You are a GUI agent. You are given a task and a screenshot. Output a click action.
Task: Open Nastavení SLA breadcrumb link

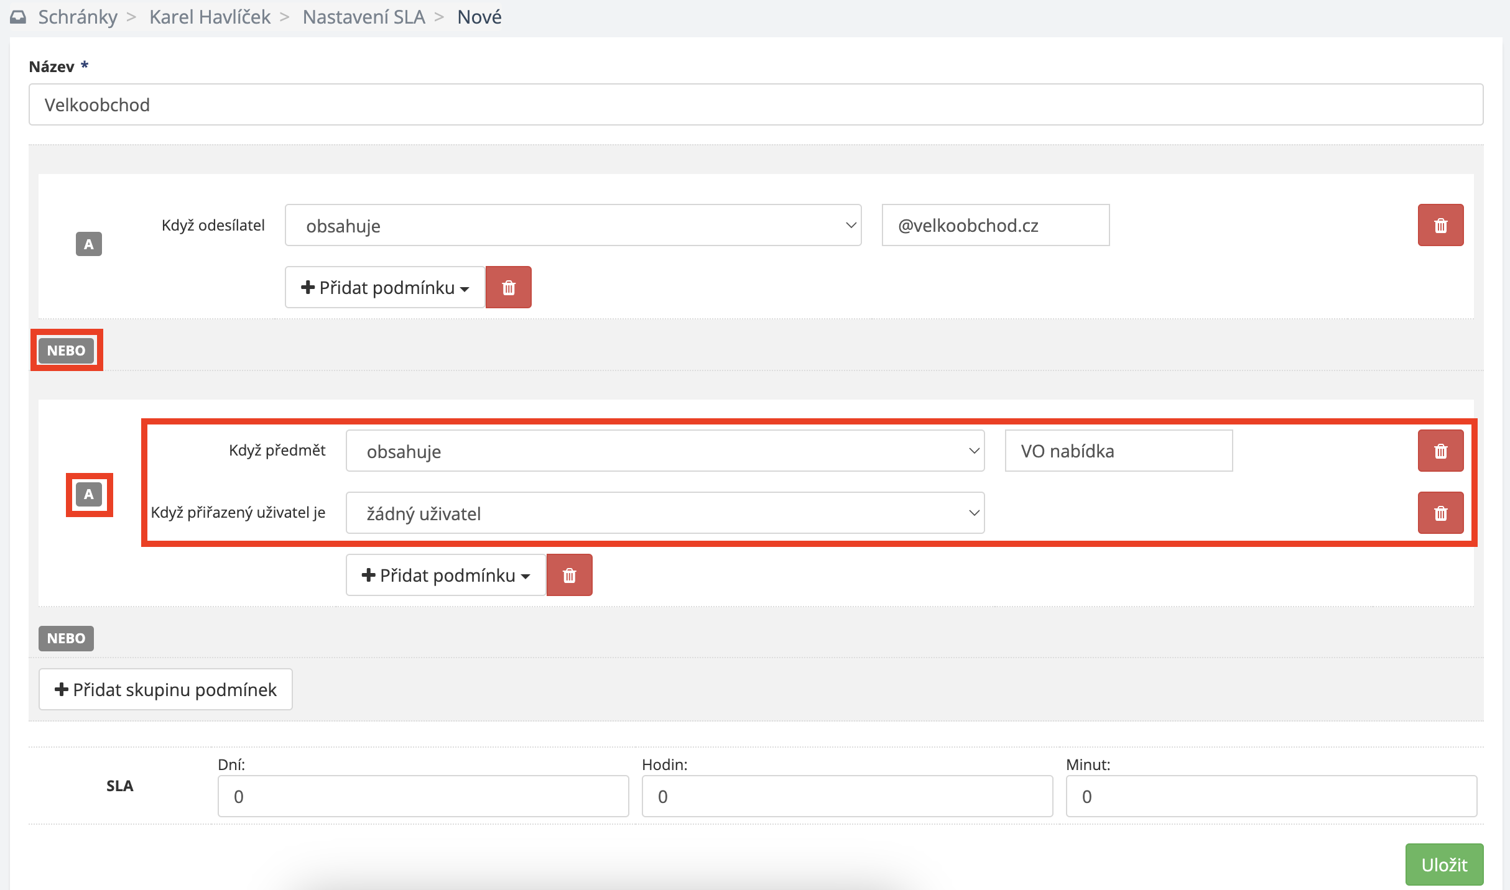pos(364,17)
